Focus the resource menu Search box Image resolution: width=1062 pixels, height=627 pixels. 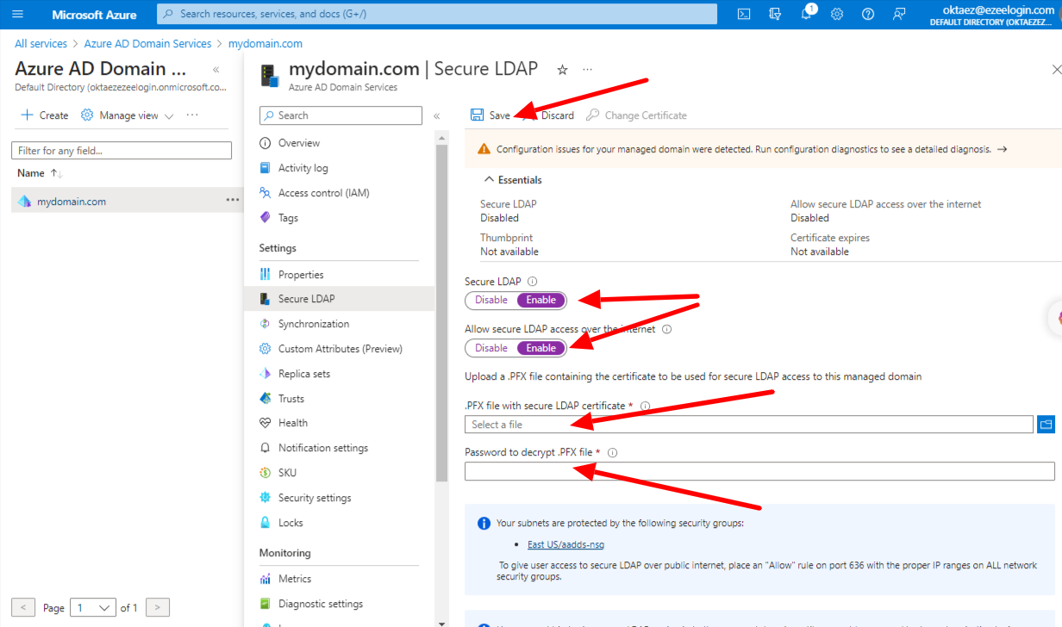click(x=340, y=115)
